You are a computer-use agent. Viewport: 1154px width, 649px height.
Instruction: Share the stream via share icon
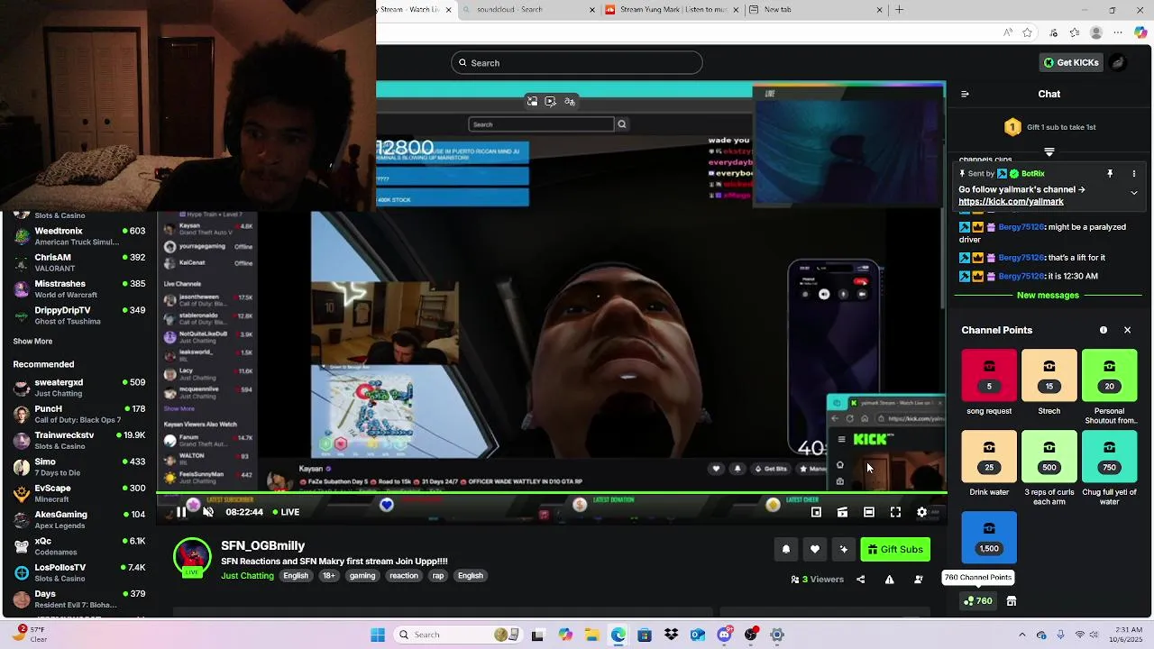click(x=860, y=580)
